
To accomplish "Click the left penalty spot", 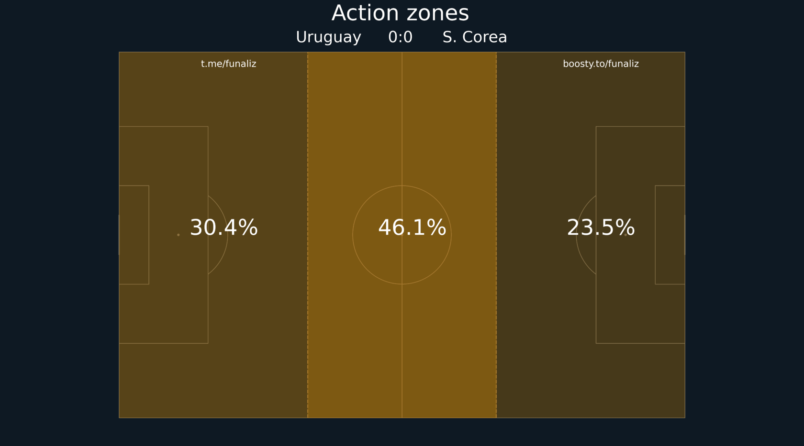I will pos(179,235).
